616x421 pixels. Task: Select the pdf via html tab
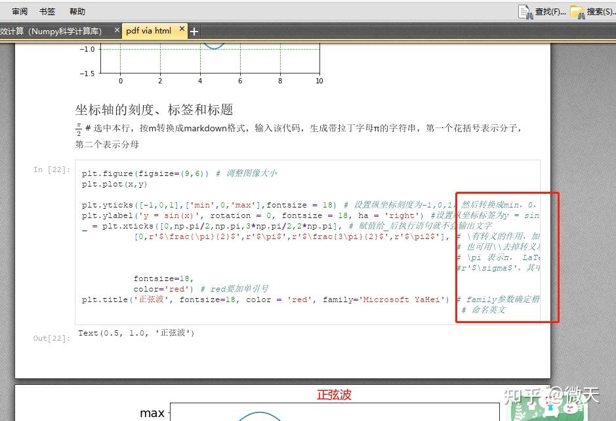click(x=150, y=30)
